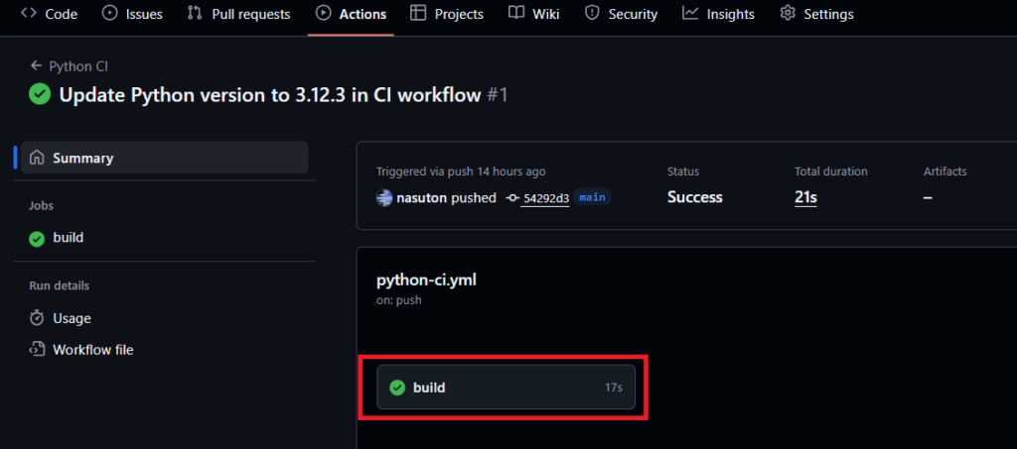The width and height of the screenshot is (1017, 449).
Task: Click the nasuton user avatar
Action: click(x=384, y=197)
